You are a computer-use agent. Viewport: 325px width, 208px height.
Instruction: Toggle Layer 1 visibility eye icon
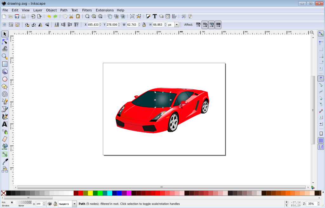coord(50,204)
